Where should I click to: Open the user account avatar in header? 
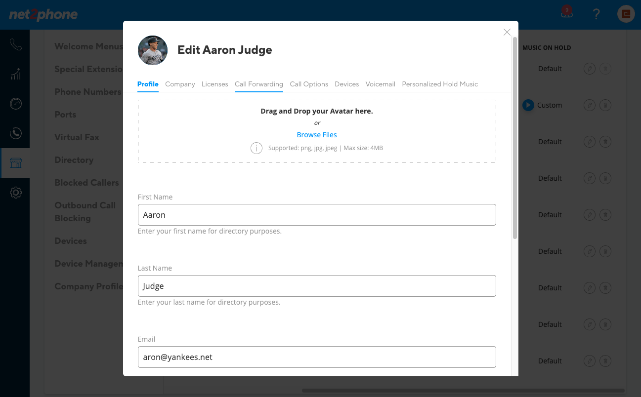tap(626, 14)
